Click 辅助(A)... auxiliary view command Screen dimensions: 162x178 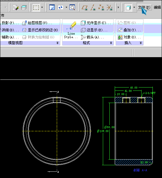pos(10,37)
